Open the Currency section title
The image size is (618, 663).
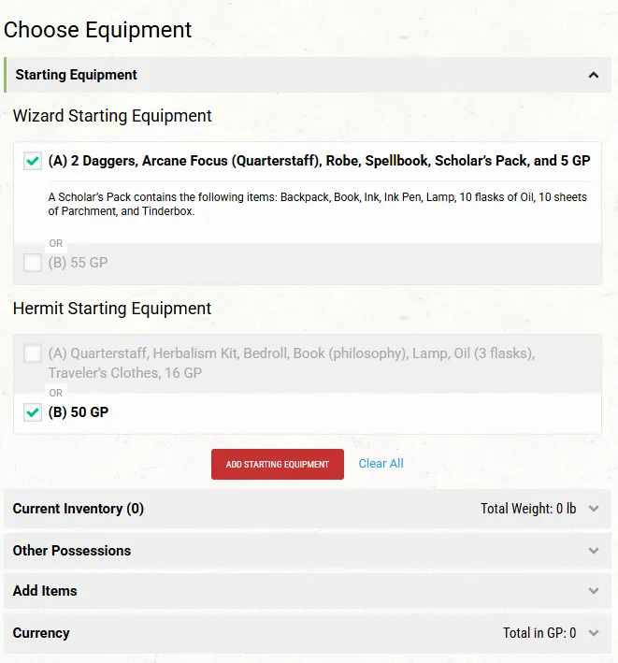click(x=41, y=633)
